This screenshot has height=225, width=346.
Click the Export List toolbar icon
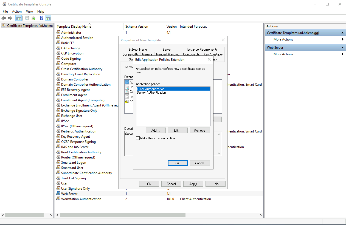click(33, 18)
